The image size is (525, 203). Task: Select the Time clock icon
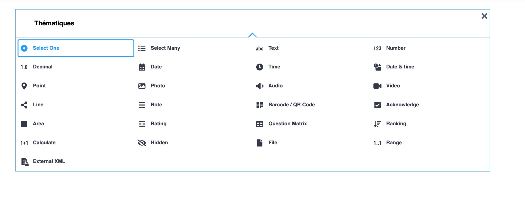pos(259,67)
